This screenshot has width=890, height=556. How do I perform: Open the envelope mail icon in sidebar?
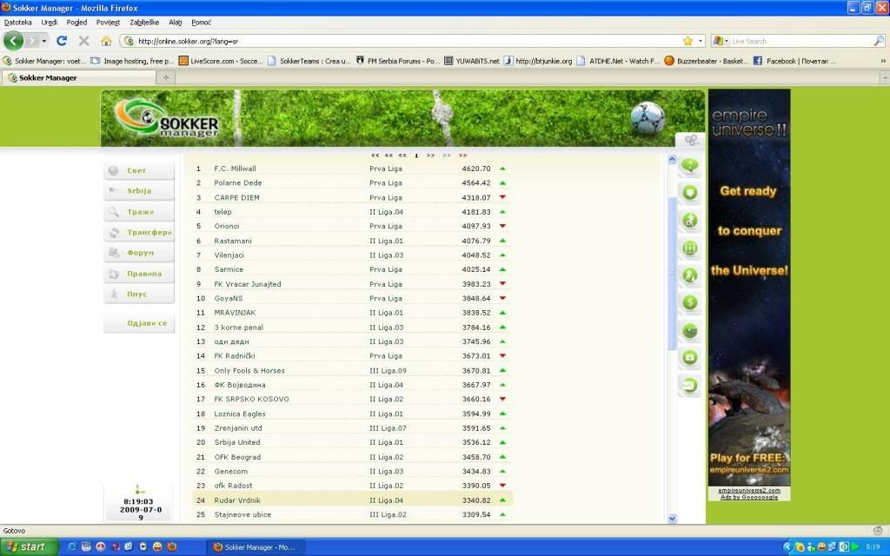[x=689, y=385]
